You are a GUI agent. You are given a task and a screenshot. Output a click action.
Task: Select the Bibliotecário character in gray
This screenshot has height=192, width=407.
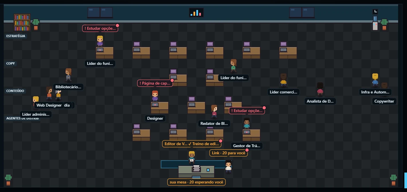68,75
